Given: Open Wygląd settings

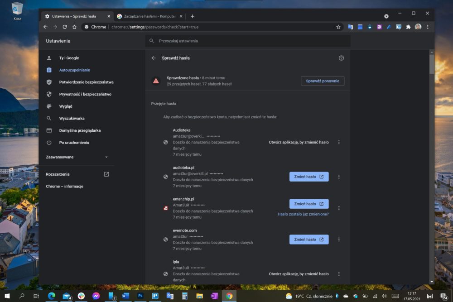Looking at the screenshot, I should tap(66, 106).
